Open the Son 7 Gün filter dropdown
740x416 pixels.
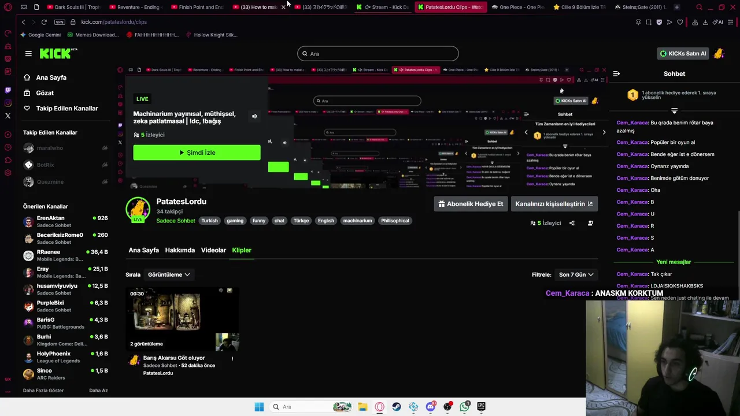tap(576, 274)
